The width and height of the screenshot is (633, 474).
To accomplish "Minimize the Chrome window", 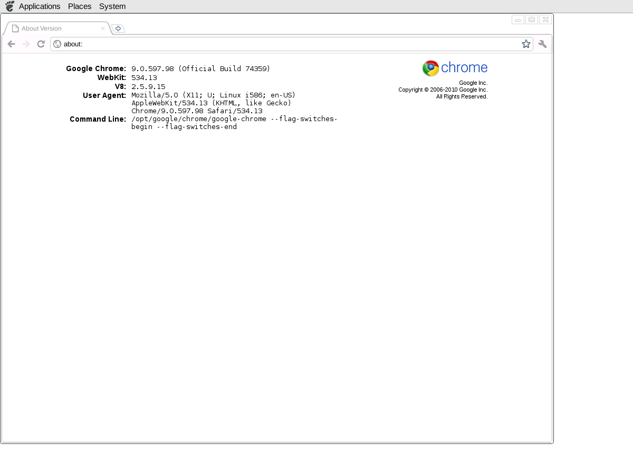I will coord(518,20).
